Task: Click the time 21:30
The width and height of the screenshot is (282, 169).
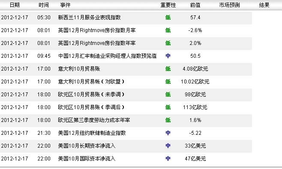Action: pos(44,133)
